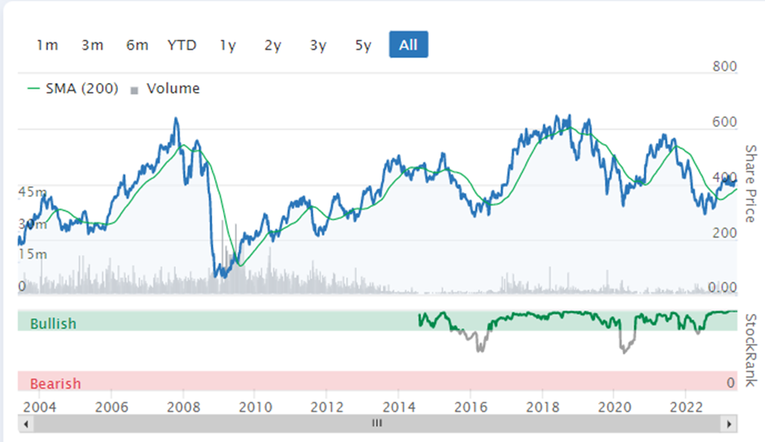
Task: Click the scrollbar right arrow
Action: (729, 424)
